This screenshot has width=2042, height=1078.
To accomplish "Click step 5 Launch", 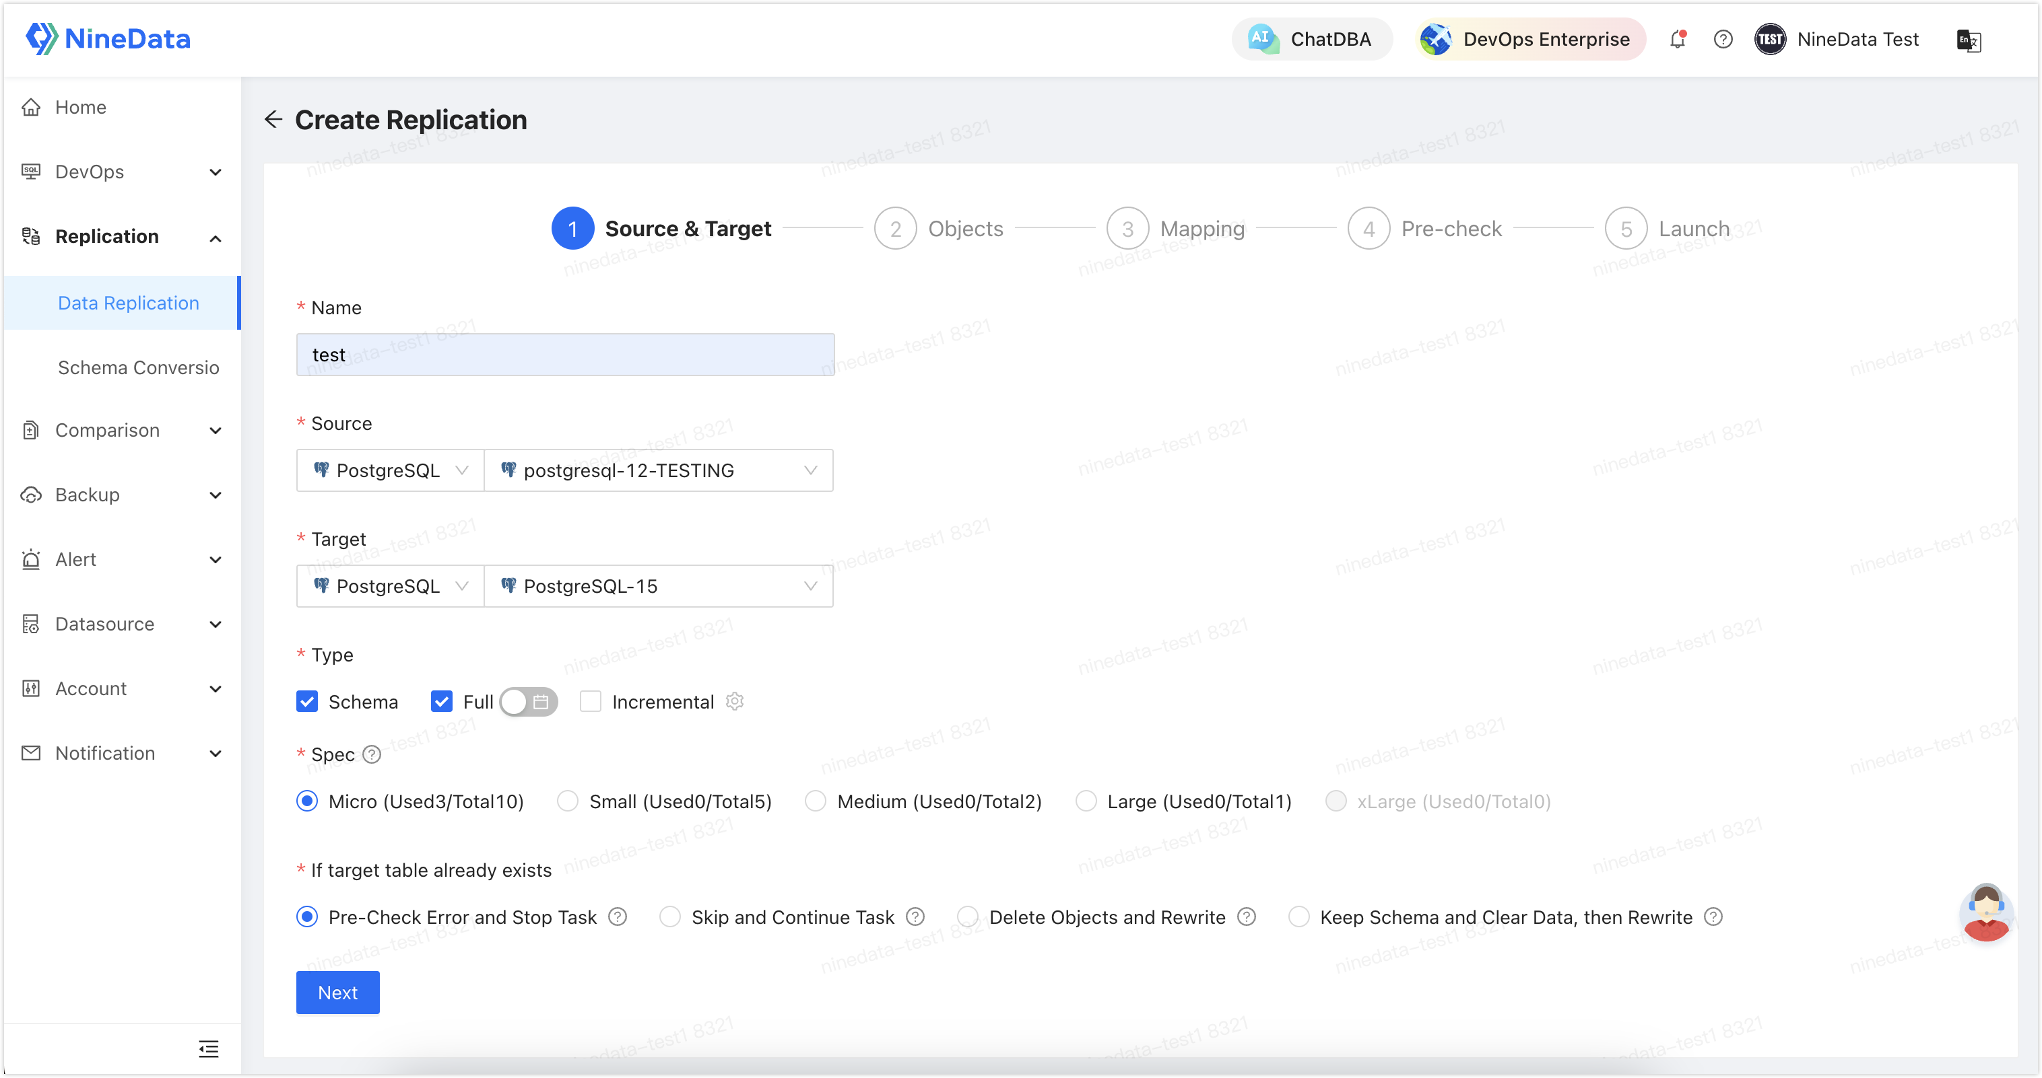I will point(1666,228).
